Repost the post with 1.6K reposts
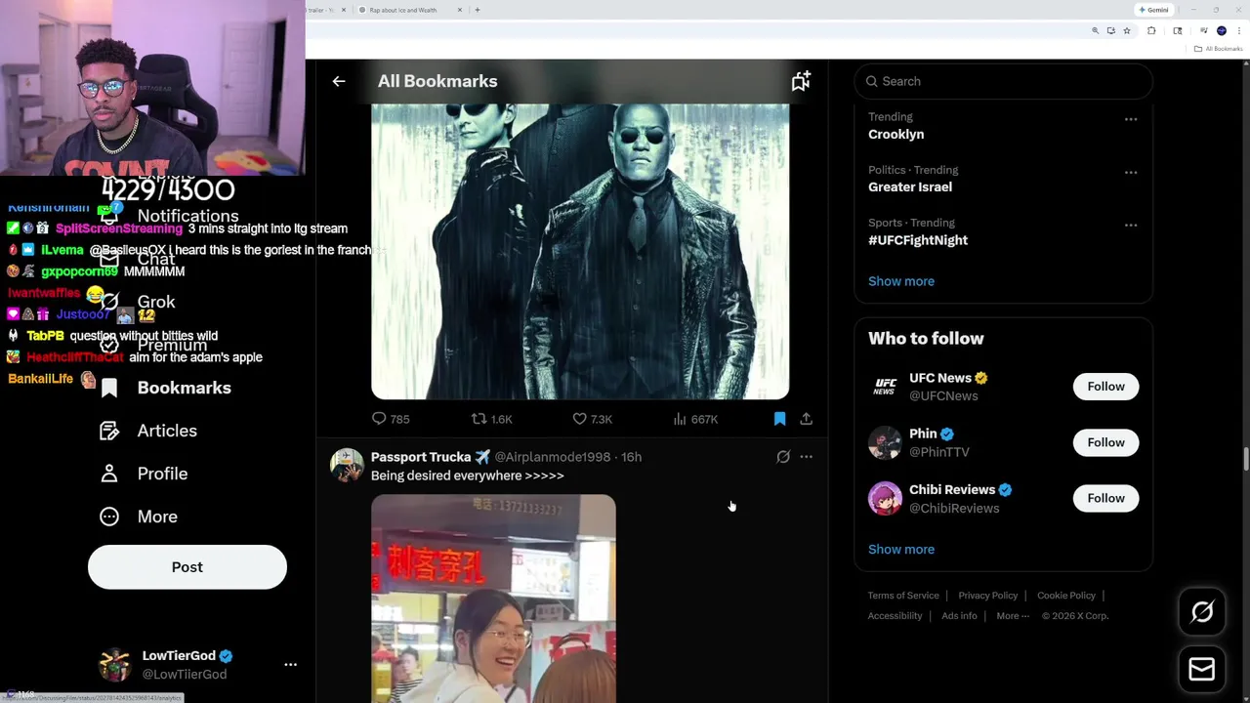This screenshot has height=703, width=1250. 491,419
